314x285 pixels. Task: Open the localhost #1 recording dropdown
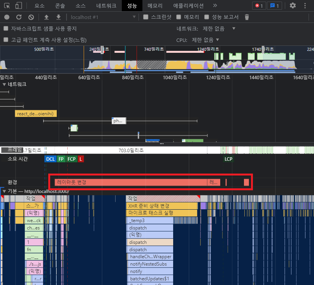(103, 17)
